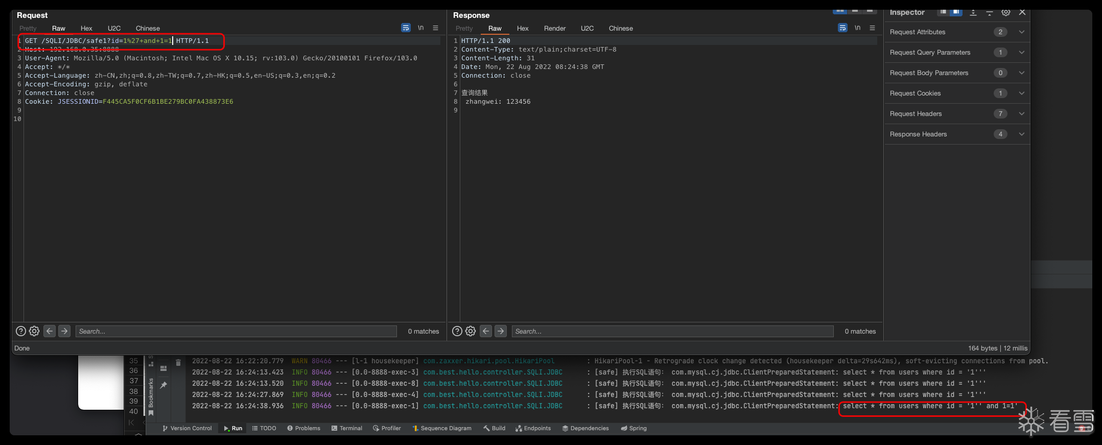Image resolution: width=1102 pixels, height=445 pixels.
Task: Go to next match in Response search
Action: pos(501,331)
